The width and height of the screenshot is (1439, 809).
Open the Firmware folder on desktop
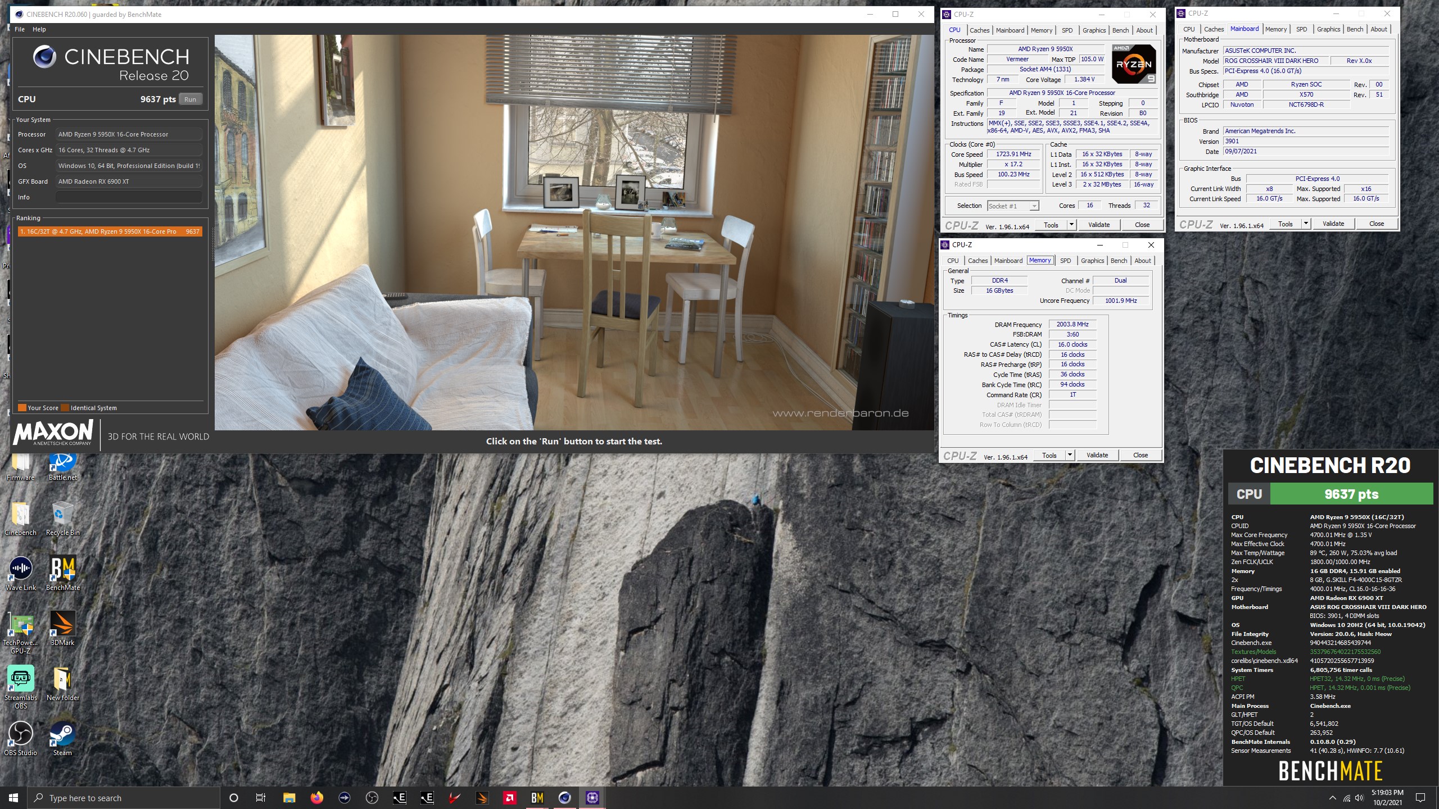click(x=21, y=466)
